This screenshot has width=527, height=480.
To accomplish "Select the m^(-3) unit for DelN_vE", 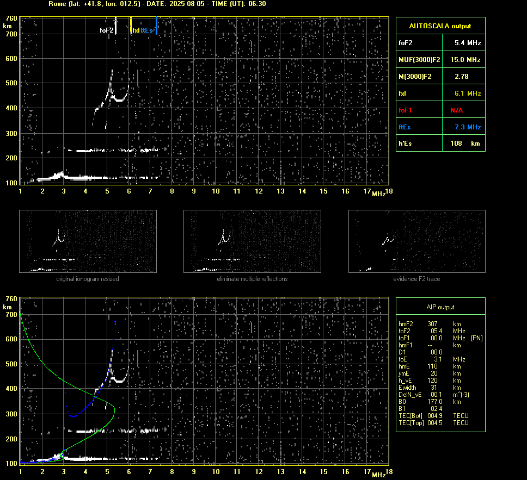I will [461, 395].
